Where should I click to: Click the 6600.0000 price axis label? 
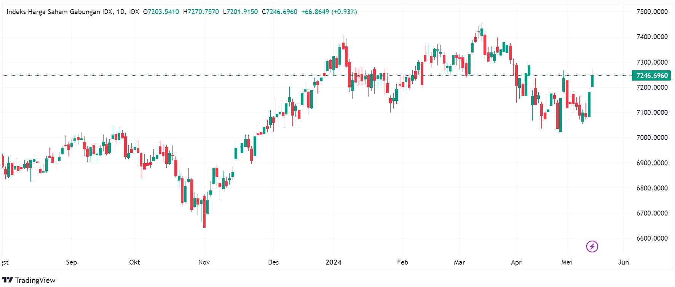tap(652, 238)
